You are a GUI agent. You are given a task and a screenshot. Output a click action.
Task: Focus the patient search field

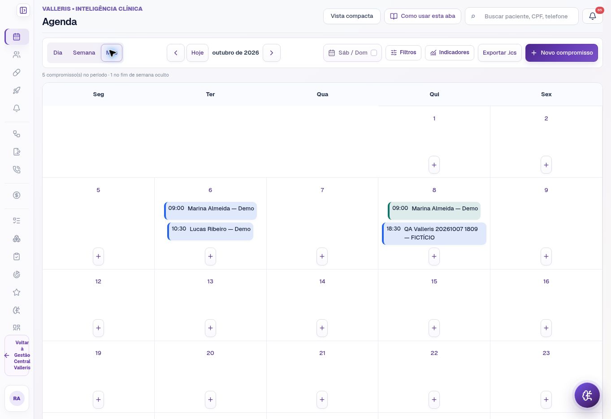(x=522, y=16)
